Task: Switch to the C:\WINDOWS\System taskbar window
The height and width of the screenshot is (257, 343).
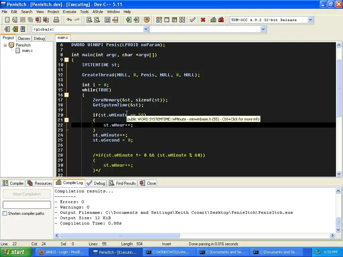Action: point(168,252)
